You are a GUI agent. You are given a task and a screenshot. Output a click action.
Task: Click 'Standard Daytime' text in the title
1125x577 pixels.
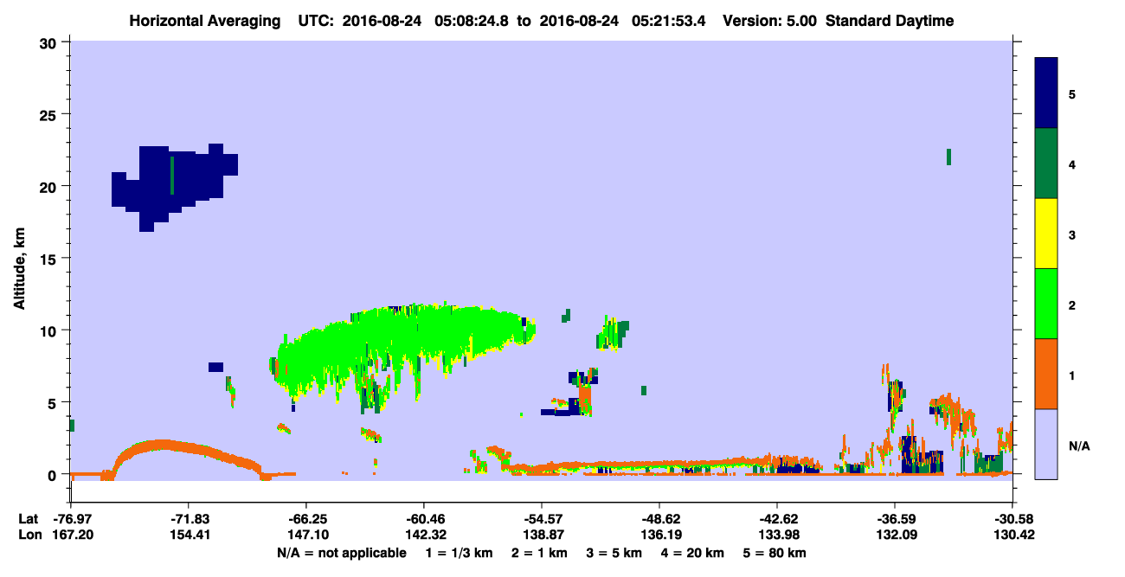[890, 21]
